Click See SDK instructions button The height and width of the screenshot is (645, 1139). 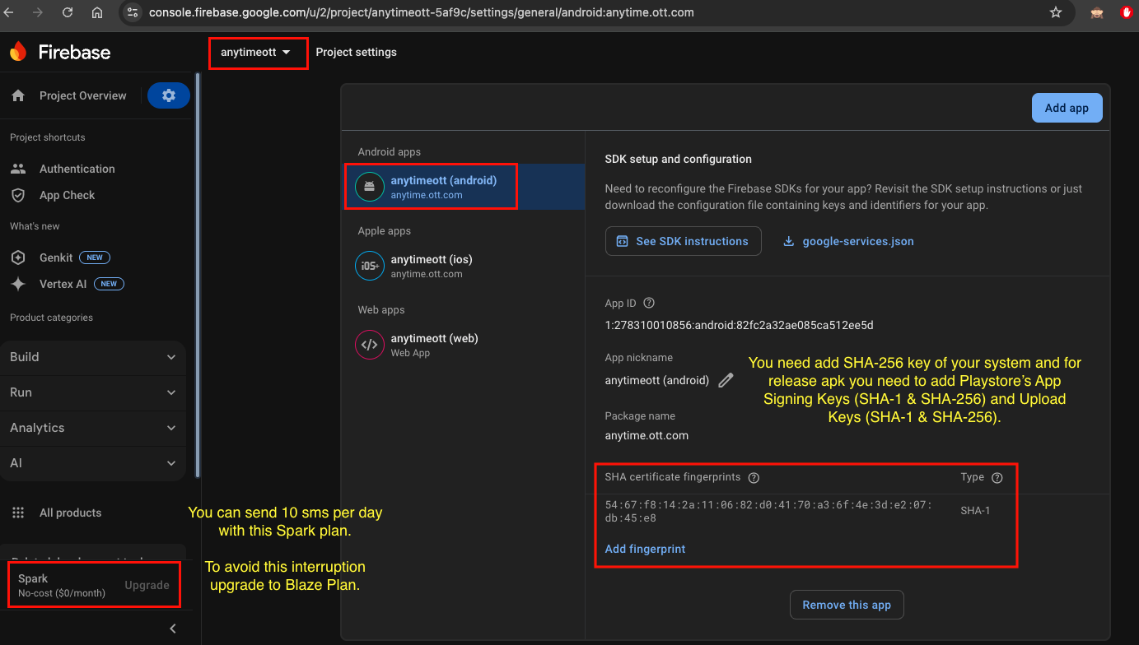pos(683,241)
